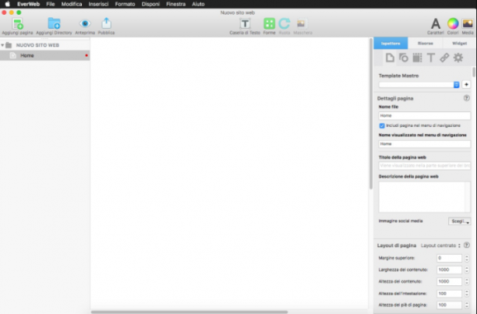Insert a Casella di Testo text box

pyautogui.click(x=245, y=23)
